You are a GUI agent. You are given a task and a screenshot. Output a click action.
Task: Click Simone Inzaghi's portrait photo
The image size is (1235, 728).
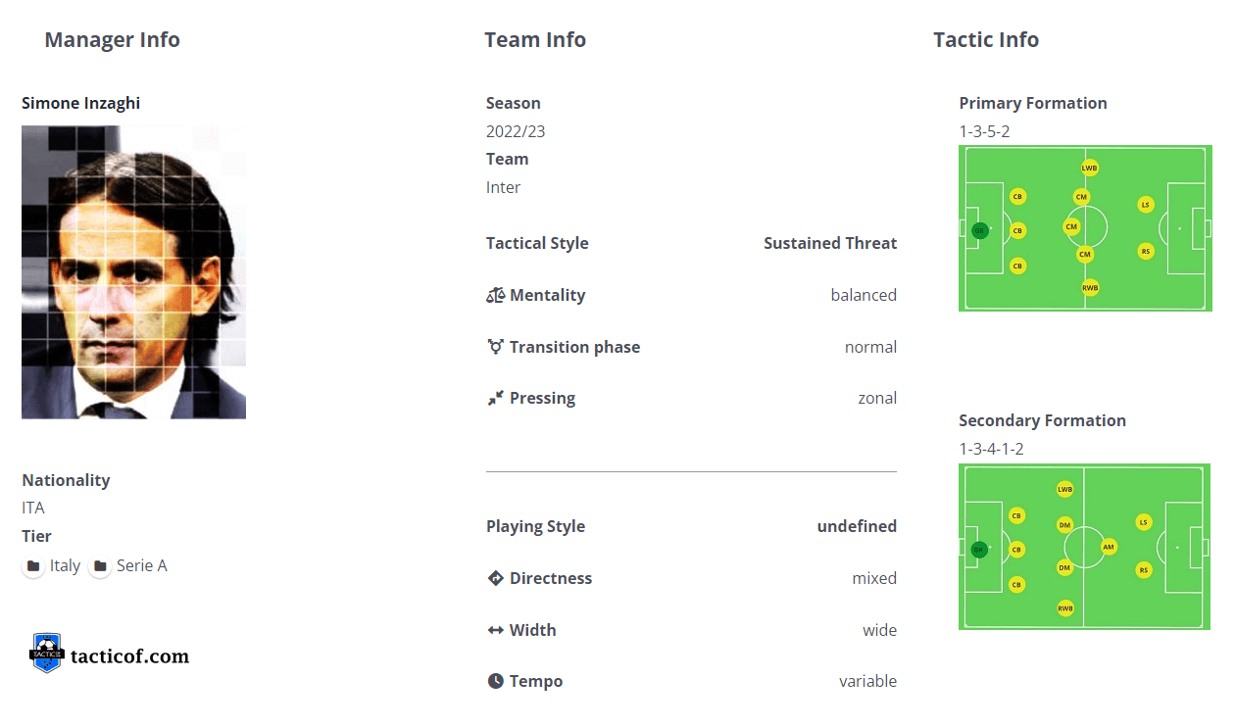133,271
